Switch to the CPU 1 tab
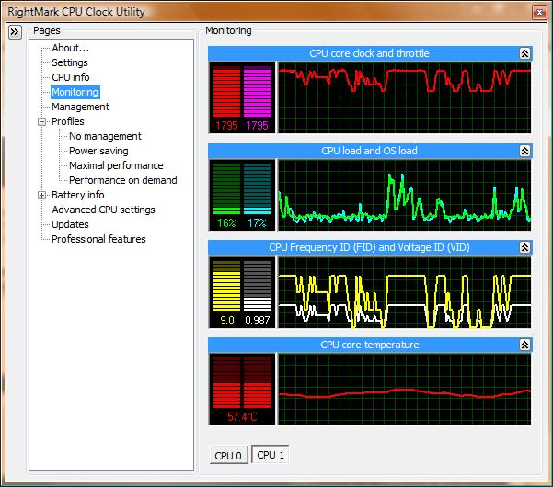 [x=271, y=455]
